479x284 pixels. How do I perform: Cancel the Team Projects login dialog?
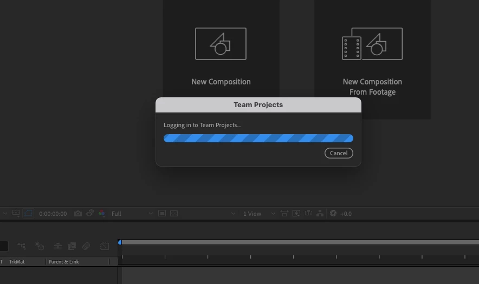coord(339,153)
